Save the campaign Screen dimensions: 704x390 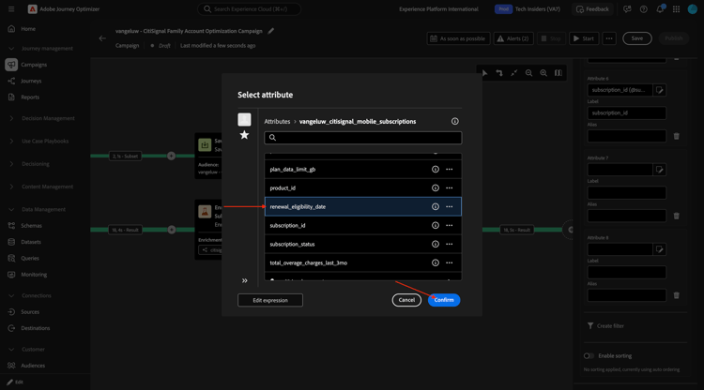tap(637, 38)
